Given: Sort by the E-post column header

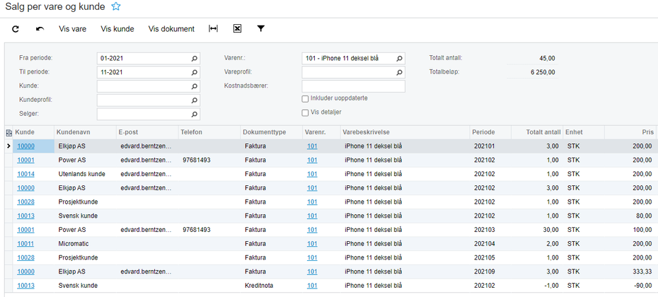Looking at the screenshot, I should coord(147,132).
